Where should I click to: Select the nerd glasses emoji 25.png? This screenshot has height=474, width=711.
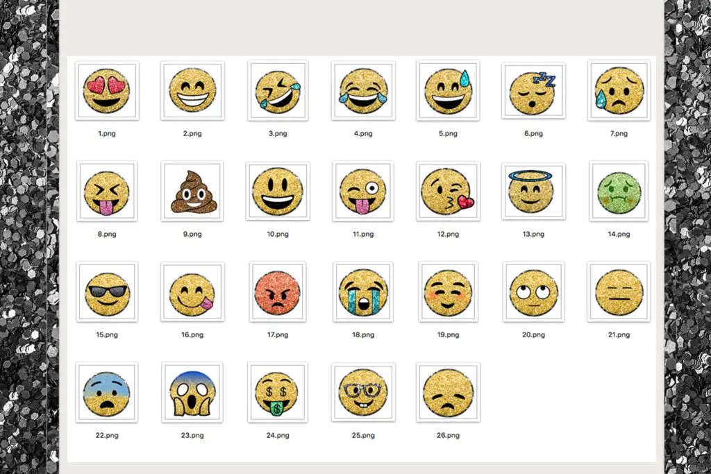click(362, 392)
